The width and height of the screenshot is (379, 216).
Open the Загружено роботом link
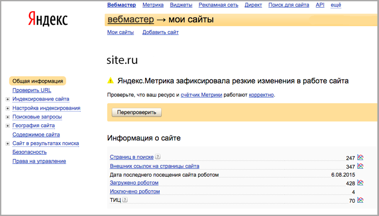point(134,183)
